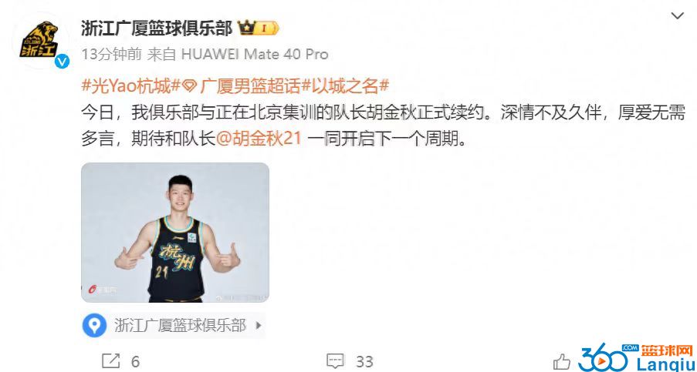Open location tag 浙江广厦篮球俱乐部
The image size is (697, 372).
point(180,327)
